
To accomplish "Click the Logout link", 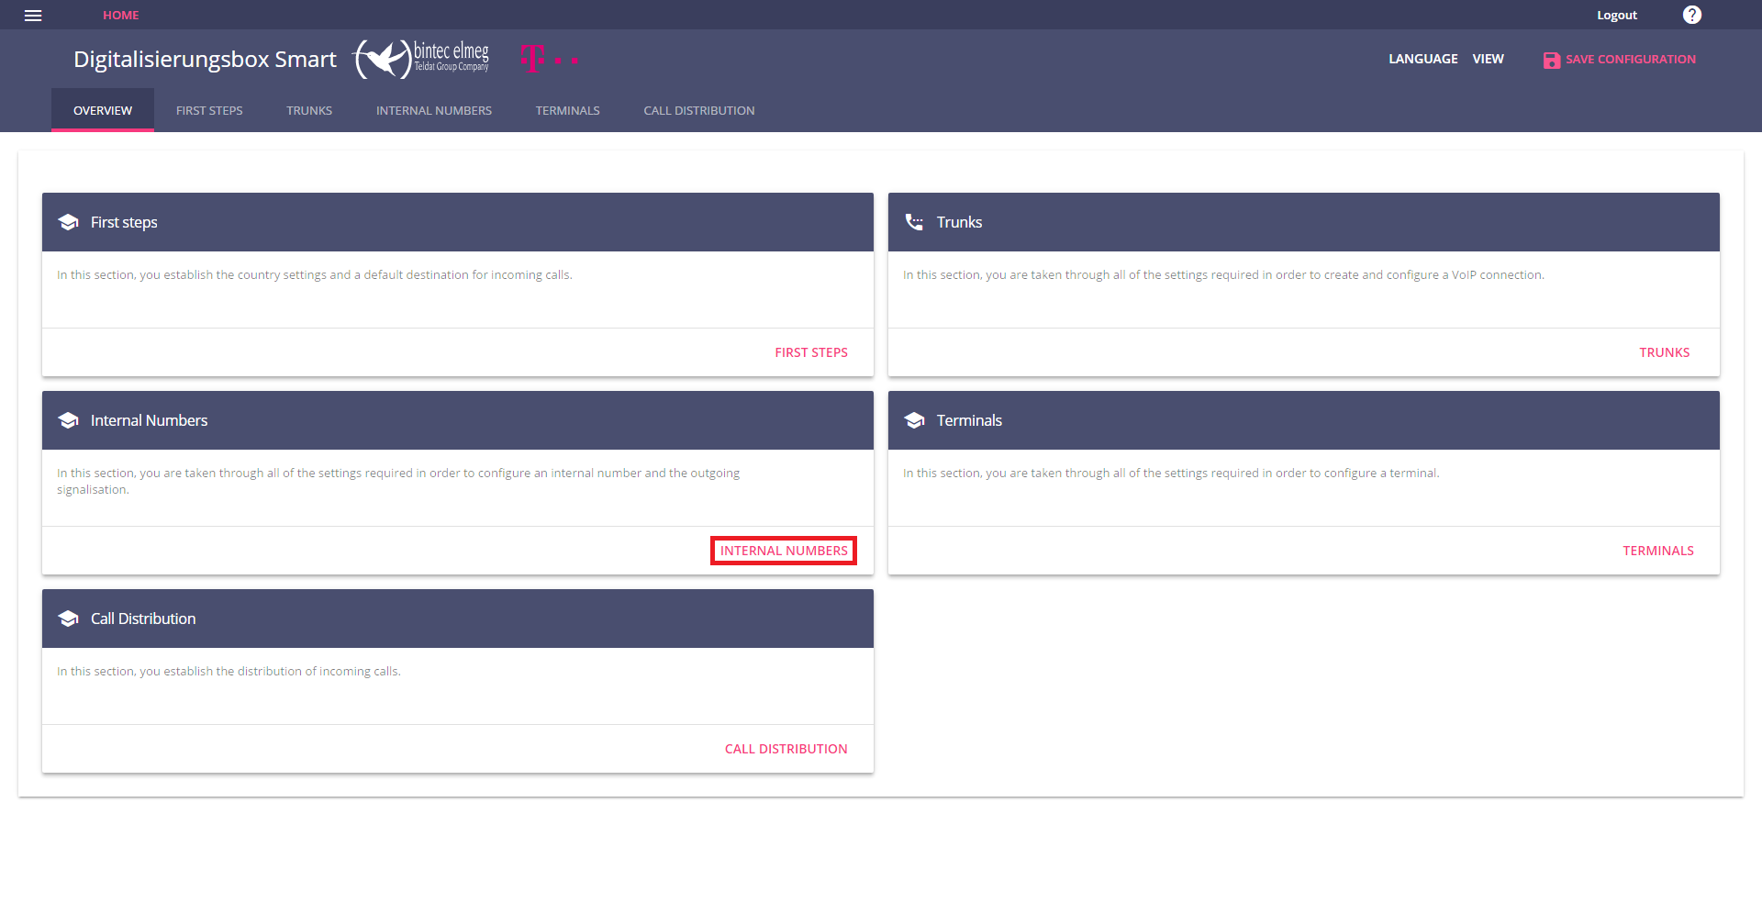I will pos(1617,16).
